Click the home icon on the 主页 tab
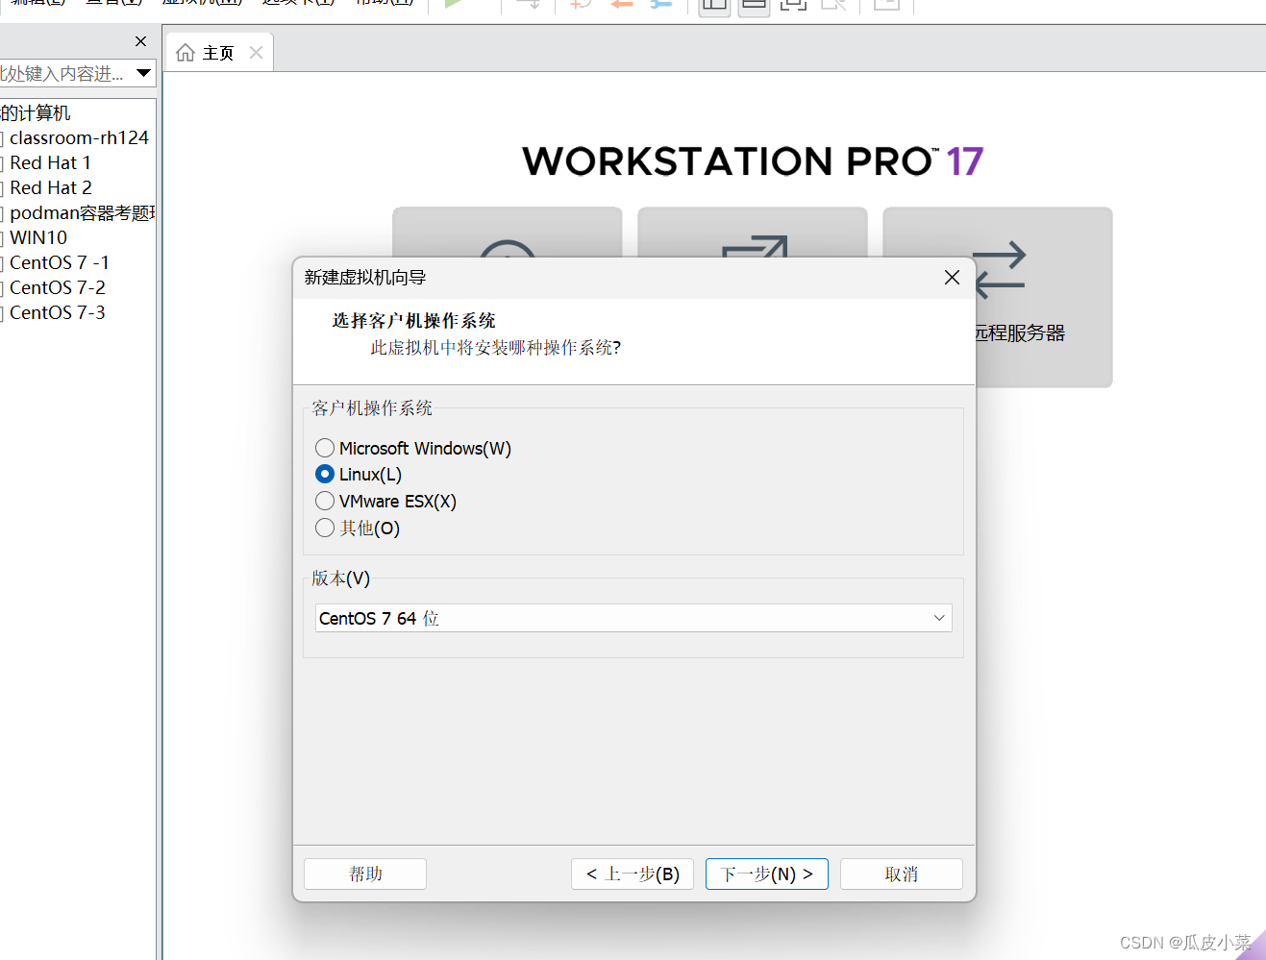This screenshot has width=1266, height=960. click(x=186, y=52)
